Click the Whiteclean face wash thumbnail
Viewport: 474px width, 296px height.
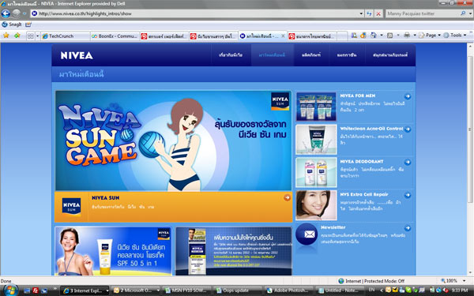tap(316, 140)
